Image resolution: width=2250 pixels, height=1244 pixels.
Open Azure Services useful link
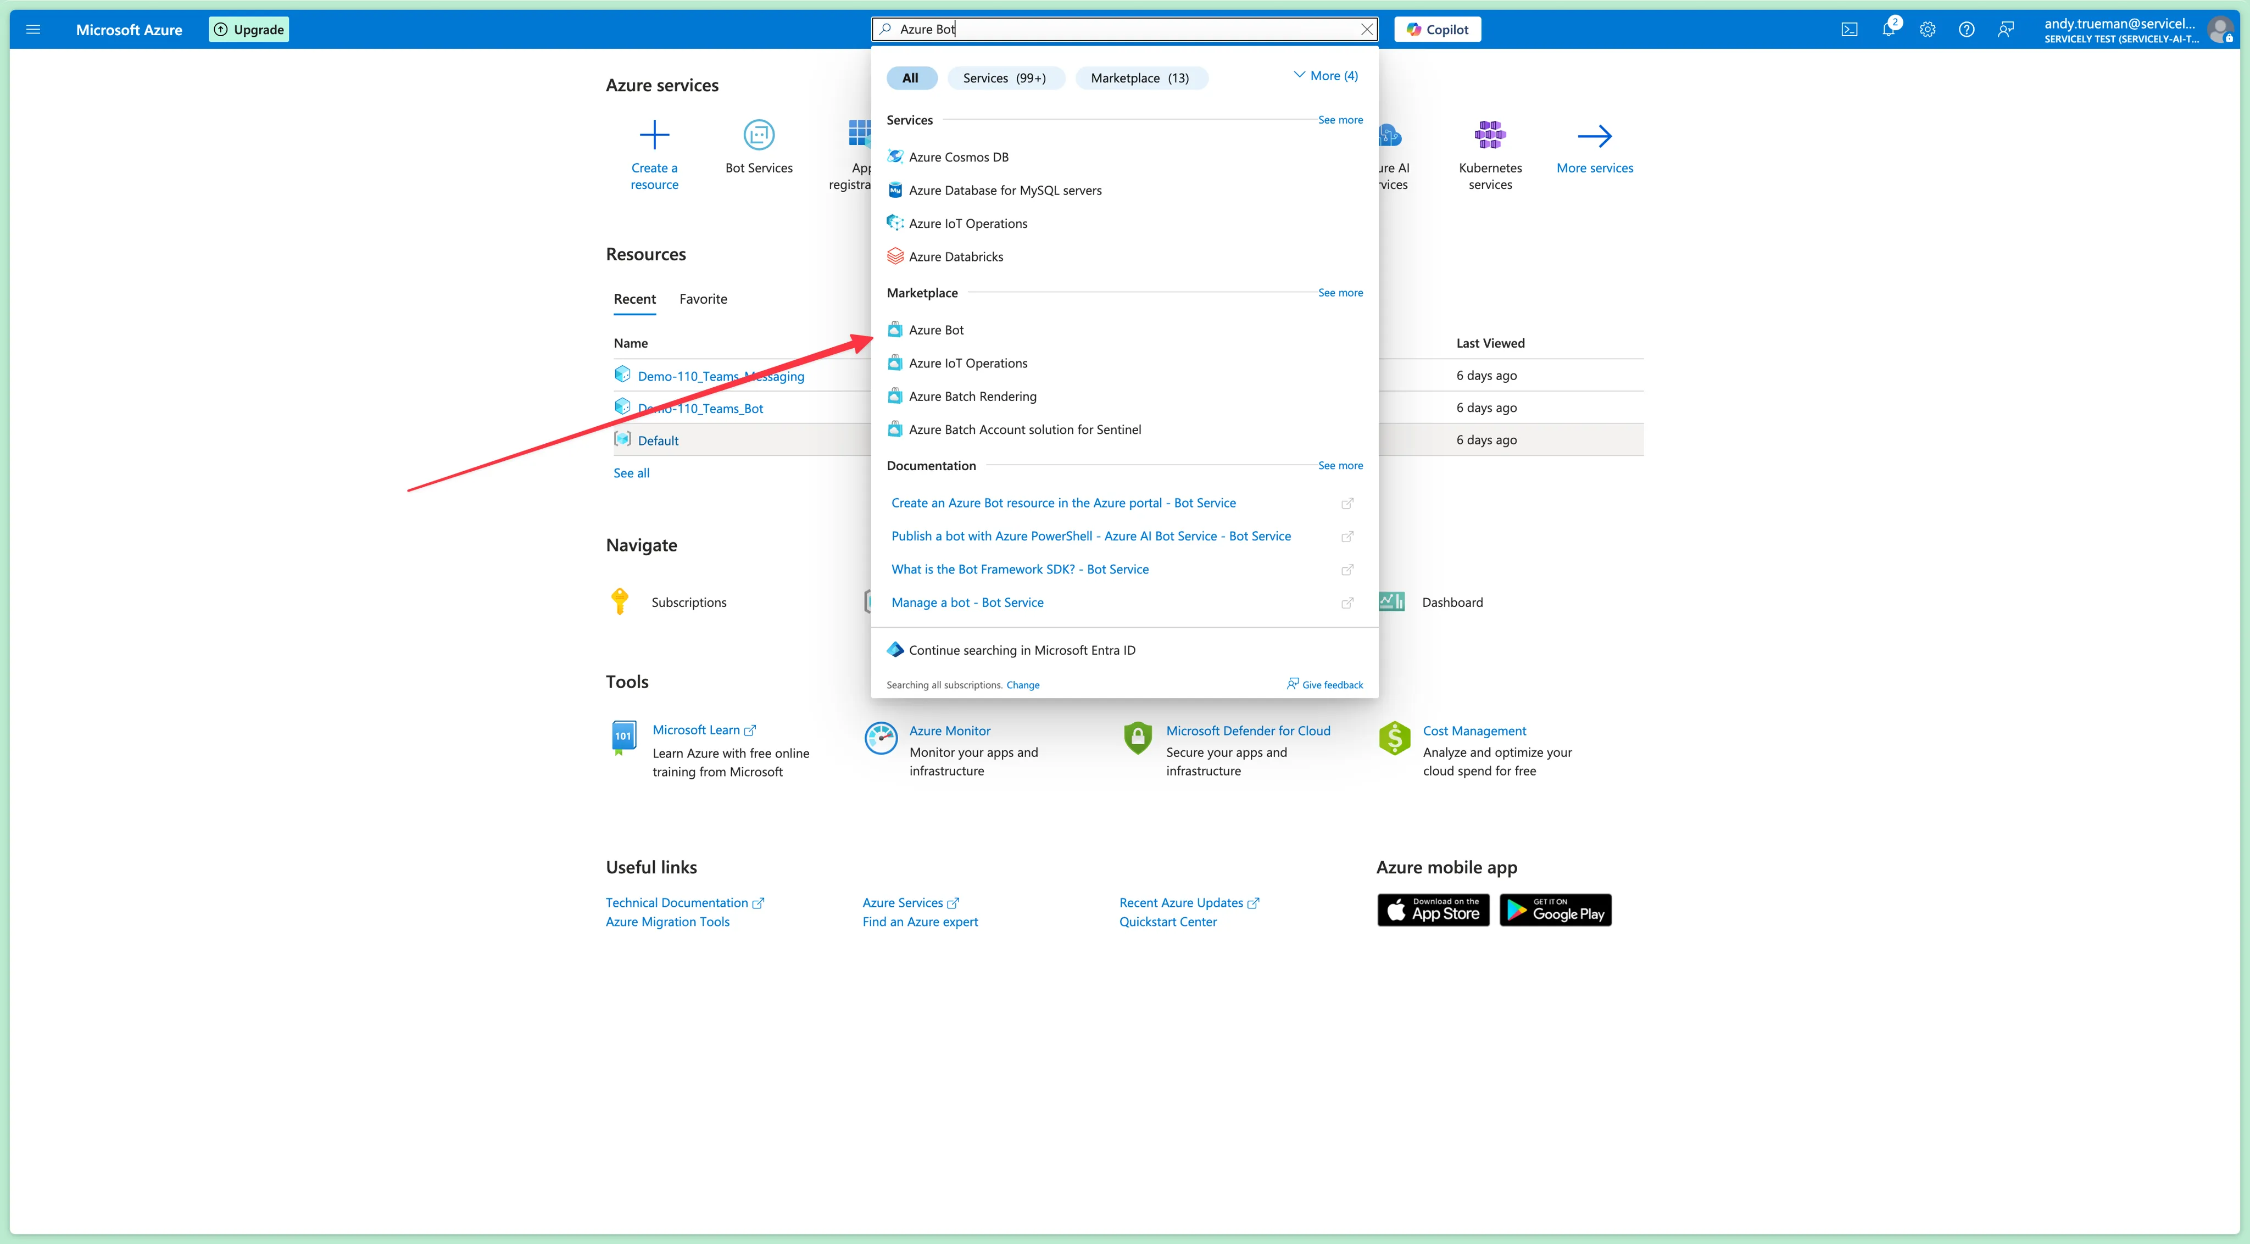[x=910, y=903]
